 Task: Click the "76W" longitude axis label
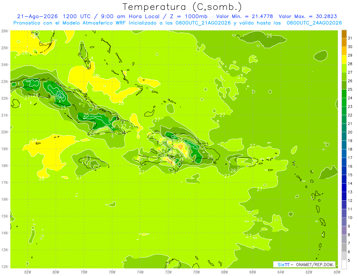[112, 272]
